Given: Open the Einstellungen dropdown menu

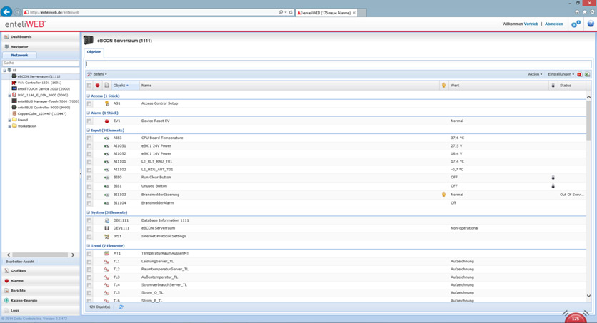Looking at the screenshot, I should 561,74.
